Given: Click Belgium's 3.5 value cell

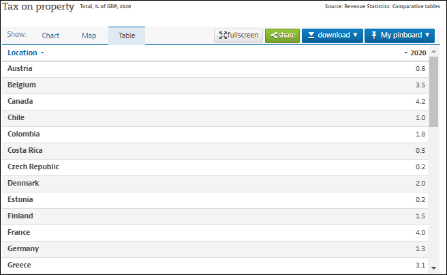Looking at the screenshot, I should (x=420, y=85).
